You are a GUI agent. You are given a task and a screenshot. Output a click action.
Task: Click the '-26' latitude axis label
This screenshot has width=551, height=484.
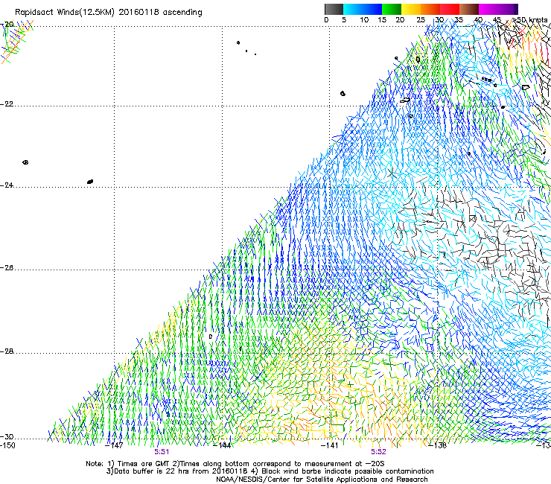(7, 268)
